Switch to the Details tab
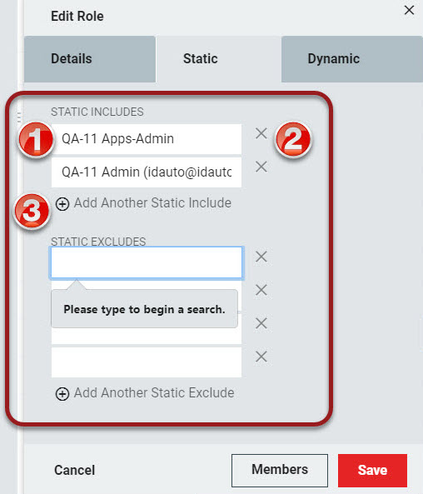This screenshot has width=423, height=494. tap(90, 59)
